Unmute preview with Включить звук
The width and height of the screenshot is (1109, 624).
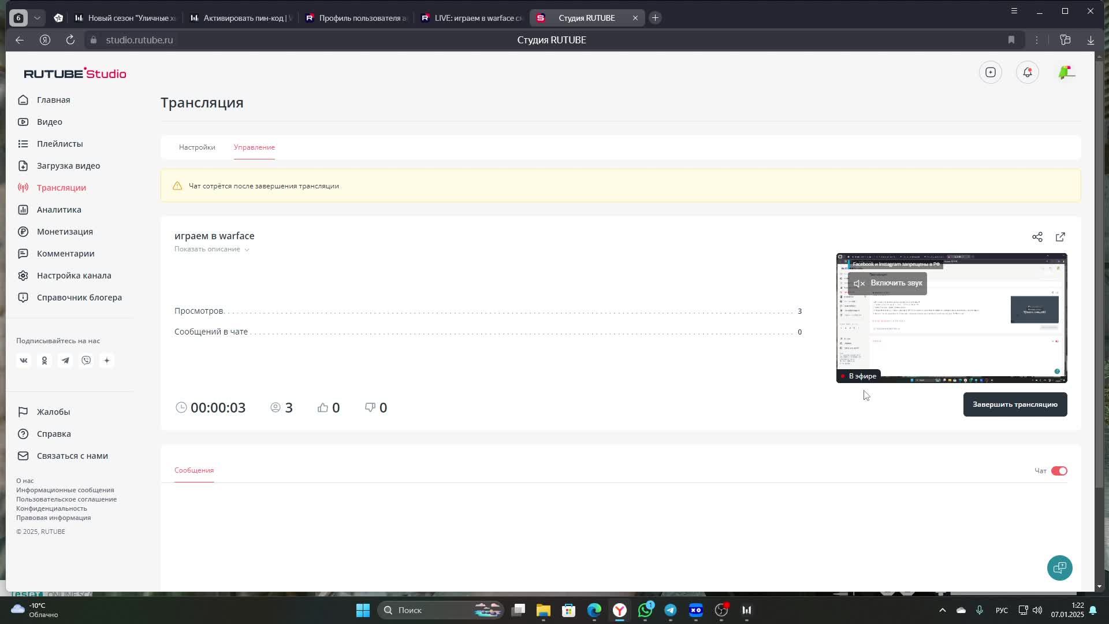click(888, 283)
